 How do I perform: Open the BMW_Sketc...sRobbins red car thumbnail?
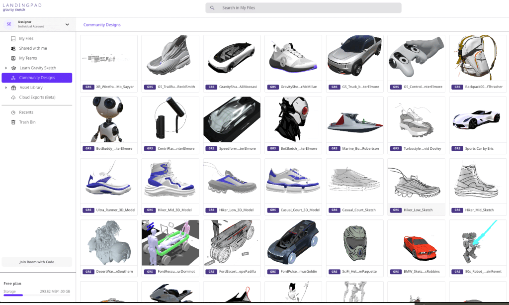click(416, 243)
